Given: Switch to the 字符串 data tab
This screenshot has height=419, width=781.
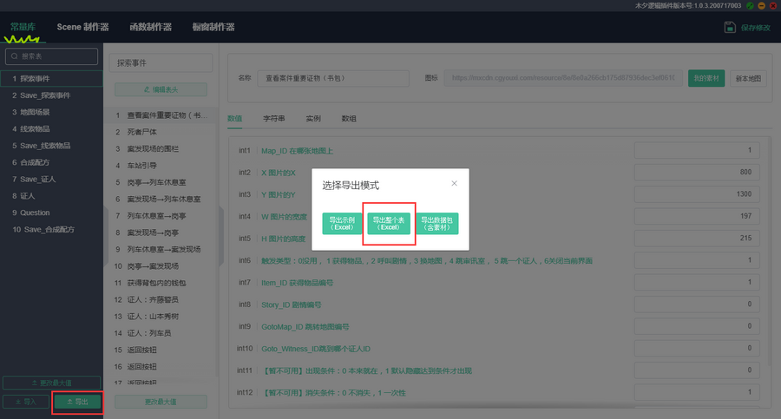Looking at the screenshot, I should point(274,118).
